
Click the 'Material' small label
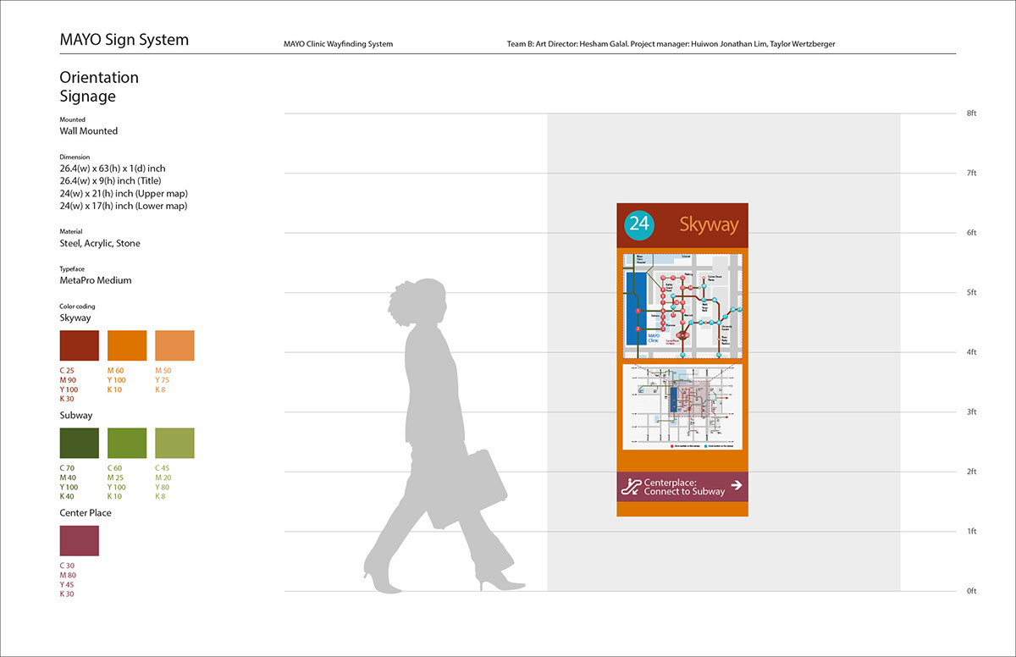tap(72, 231)
